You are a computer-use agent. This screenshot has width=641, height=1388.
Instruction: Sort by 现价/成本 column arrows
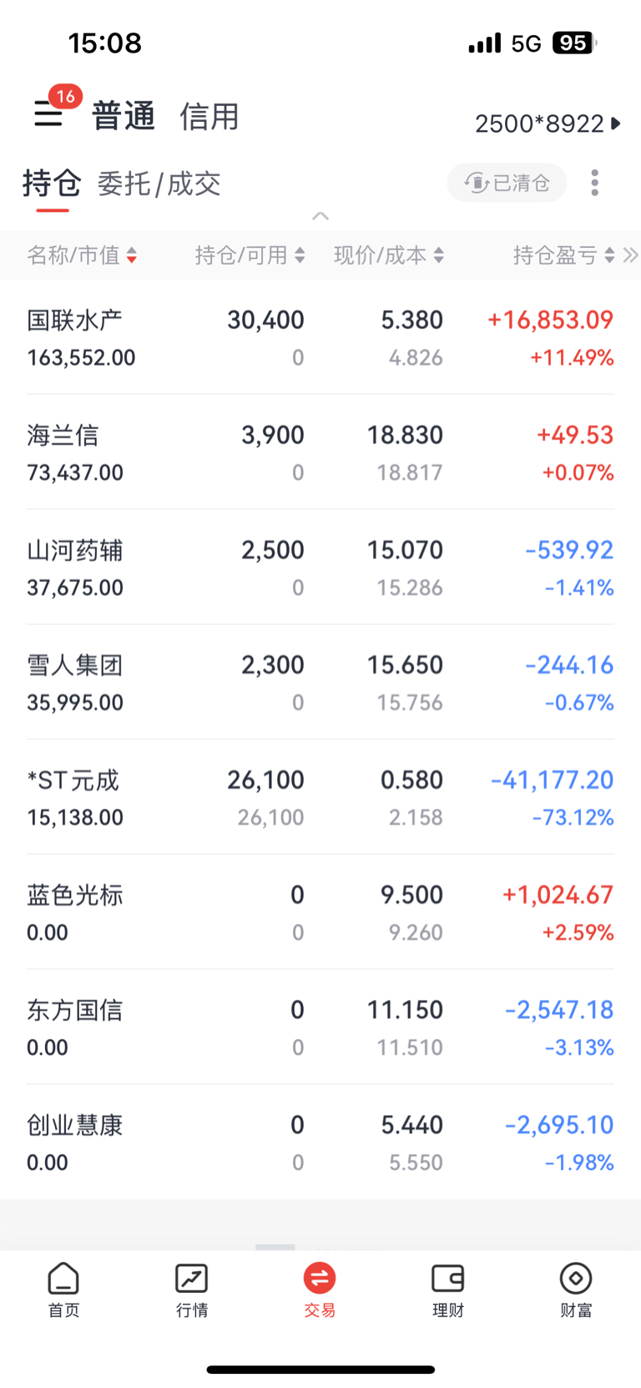coord(439,255)
